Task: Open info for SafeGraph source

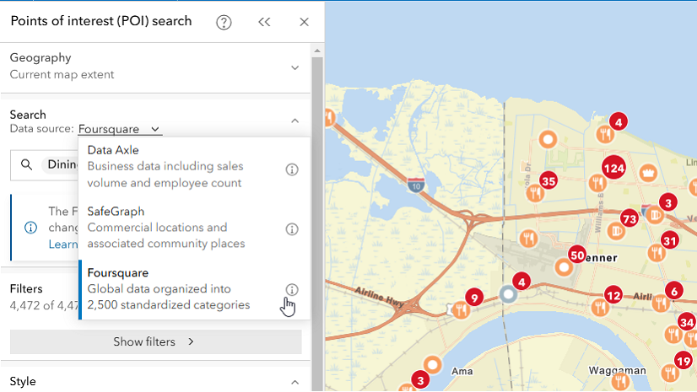Action: (x=292, y=229)
